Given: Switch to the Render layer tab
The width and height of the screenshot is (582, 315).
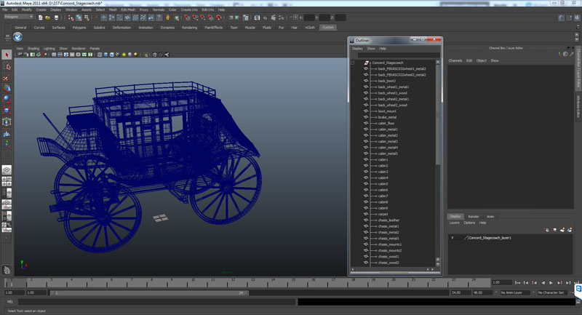Looking at the screenshot, I should pos(473,216).
